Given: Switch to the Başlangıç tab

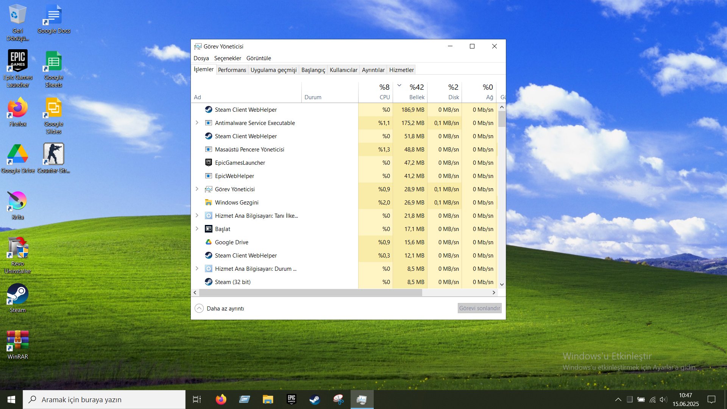Looking at the screenshot, I should click(x=313, y=70).
